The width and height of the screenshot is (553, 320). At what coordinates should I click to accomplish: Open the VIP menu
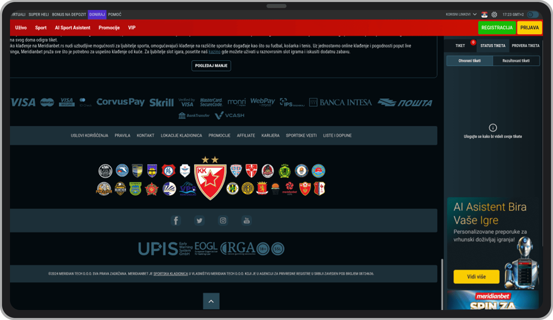pos(132,28)
